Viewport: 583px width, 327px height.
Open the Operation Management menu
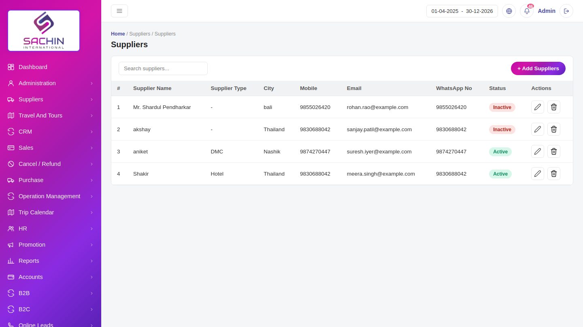click(51, 196)
